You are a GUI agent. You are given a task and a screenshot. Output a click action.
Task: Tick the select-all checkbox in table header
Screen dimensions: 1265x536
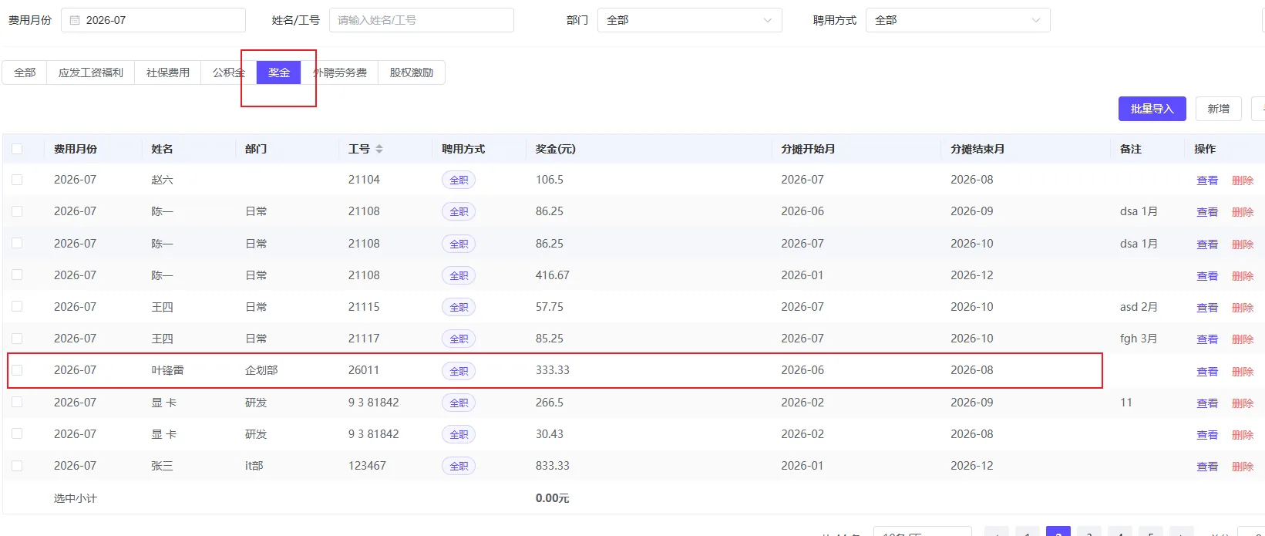17,149
